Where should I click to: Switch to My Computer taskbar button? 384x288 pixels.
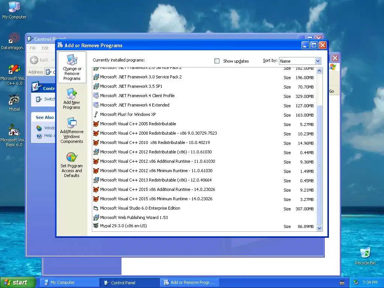tap(69, 283)
